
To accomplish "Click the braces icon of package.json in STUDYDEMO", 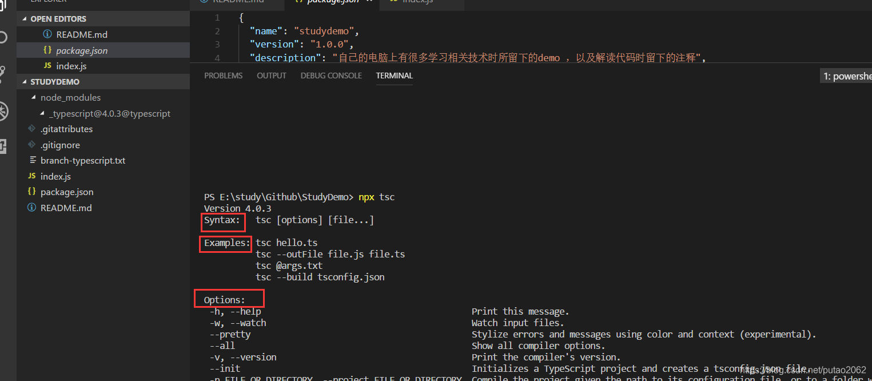I will point(32,192).
